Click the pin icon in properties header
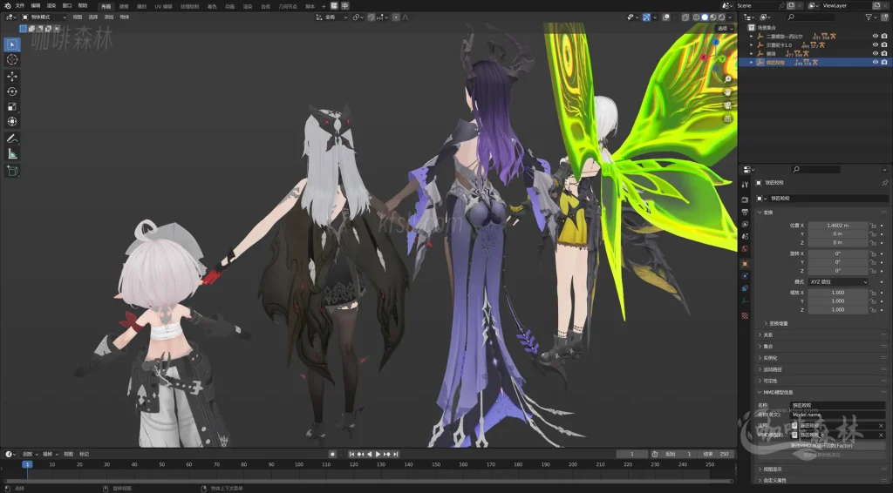This screenshot has width=893, height=493. pyautogui.click(x=884, y=183)
